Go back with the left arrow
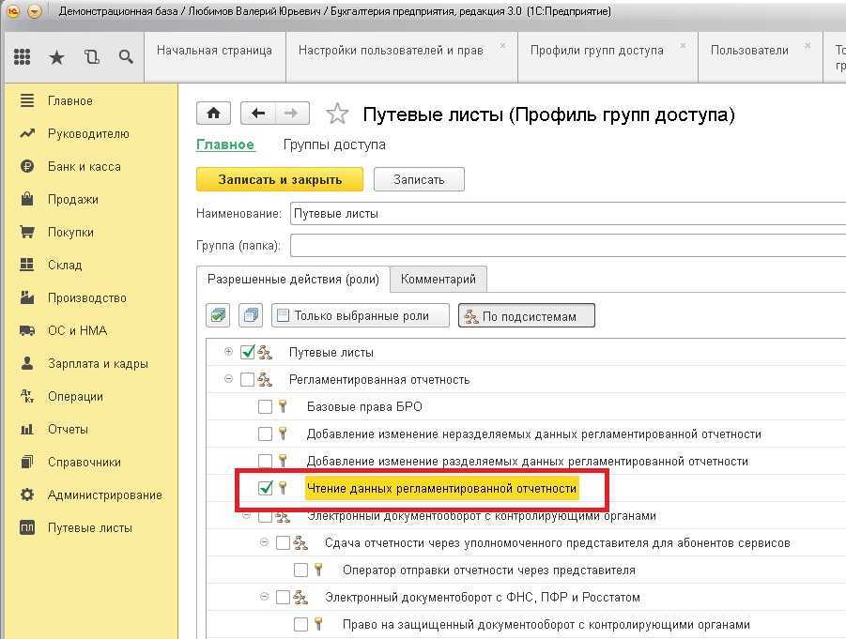The height and width of the screenshot is (639, 846). (258, 114)
